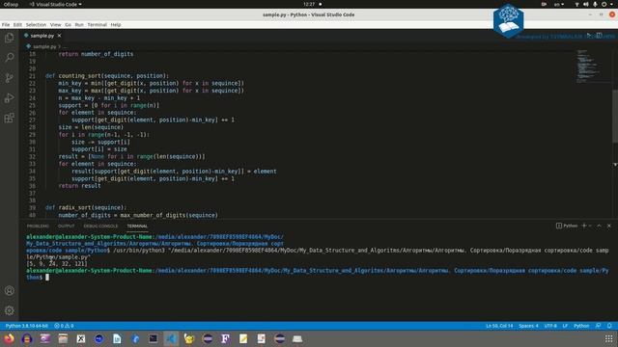Click line 39 def radix_sort code

click(86, 207)
